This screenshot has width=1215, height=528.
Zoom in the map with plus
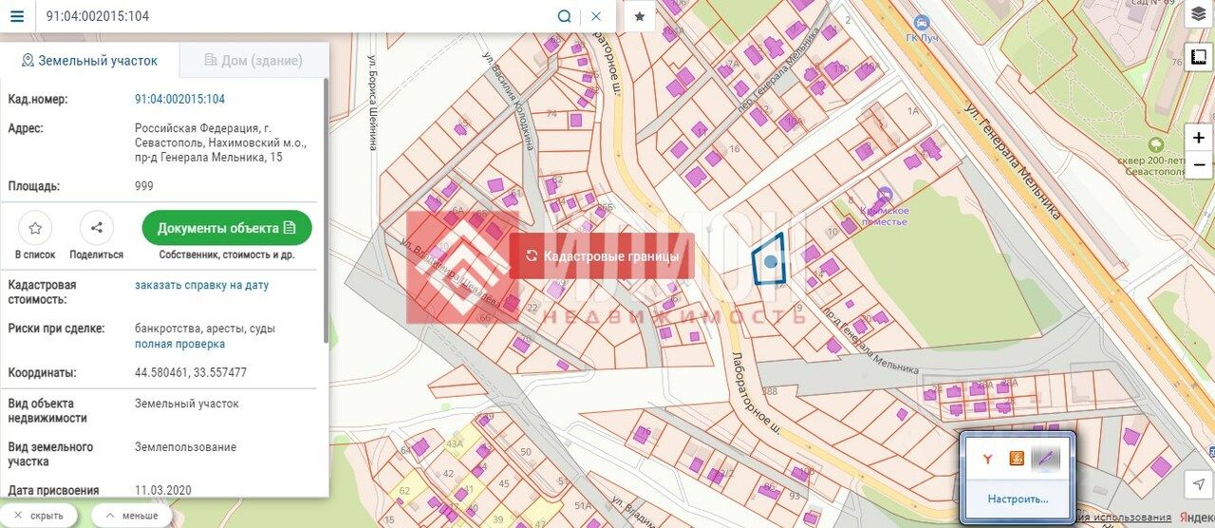pos(1199,138)
